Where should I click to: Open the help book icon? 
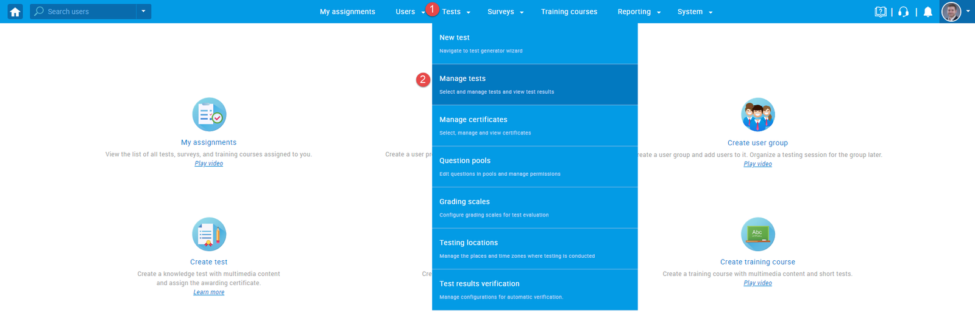[881, 12]
